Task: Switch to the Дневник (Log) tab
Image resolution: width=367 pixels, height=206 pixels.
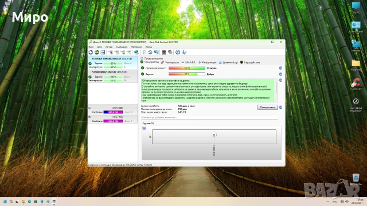Action: point(228,62)
